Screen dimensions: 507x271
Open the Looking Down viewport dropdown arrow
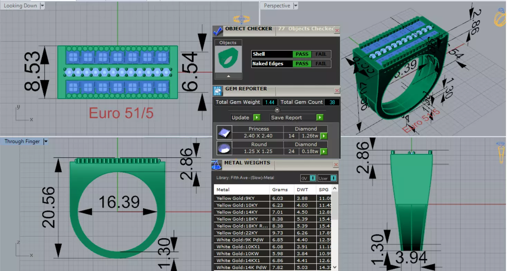42,6
